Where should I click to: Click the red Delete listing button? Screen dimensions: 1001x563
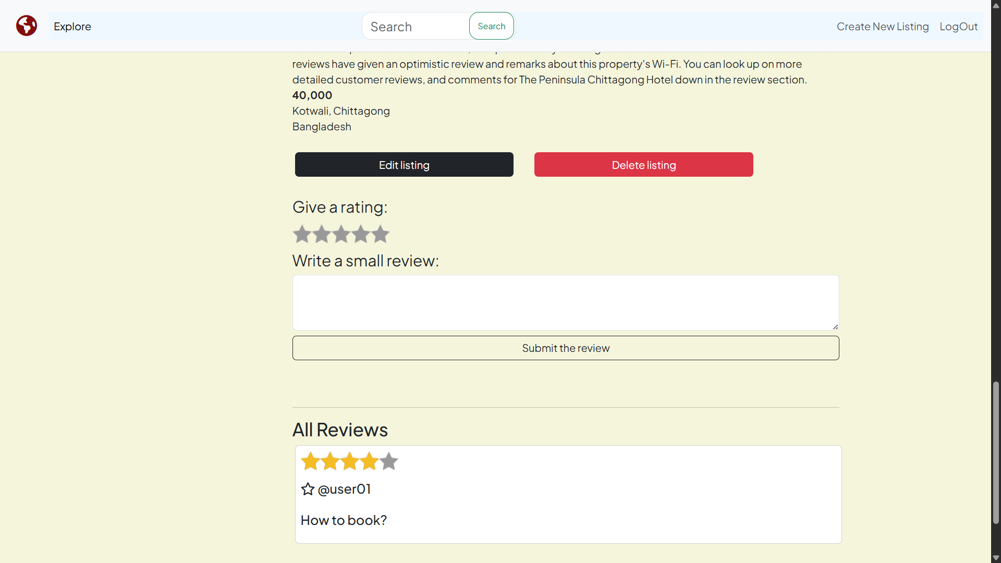643,165
